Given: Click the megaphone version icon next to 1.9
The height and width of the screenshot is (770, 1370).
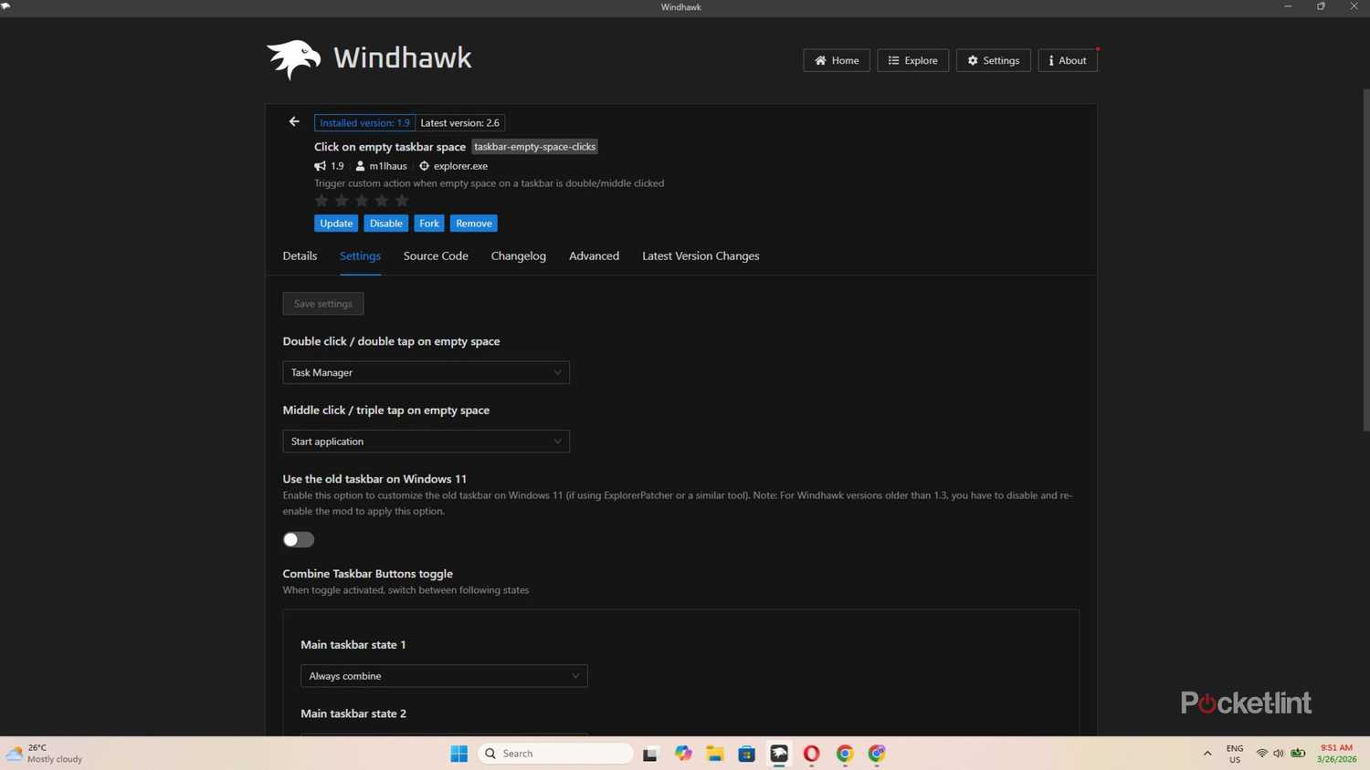Looking at the screenshot, I should (320, 165).
